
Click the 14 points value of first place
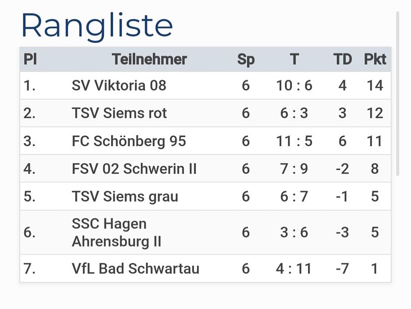click(x=375, y=85)
